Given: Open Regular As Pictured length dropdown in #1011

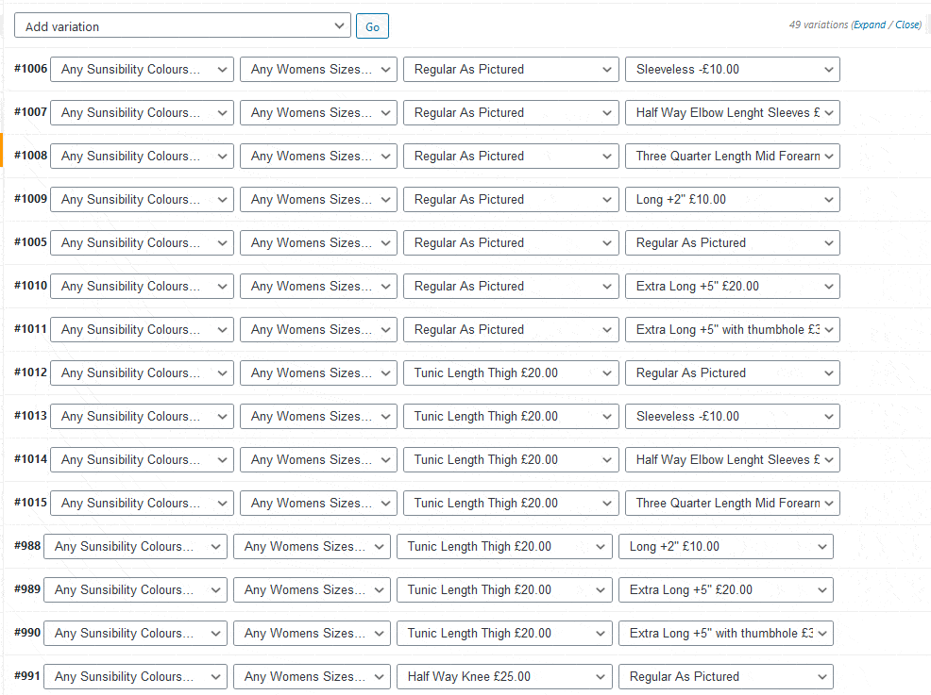Looking at the screenshot, I should (x=511, y=329).
